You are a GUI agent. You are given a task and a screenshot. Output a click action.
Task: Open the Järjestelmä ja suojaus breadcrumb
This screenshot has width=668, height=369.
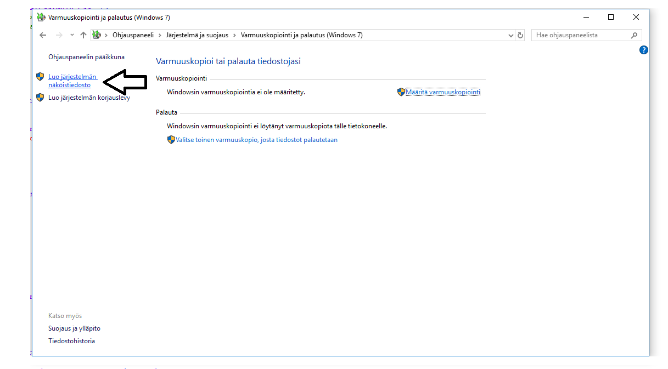(198, 35)
